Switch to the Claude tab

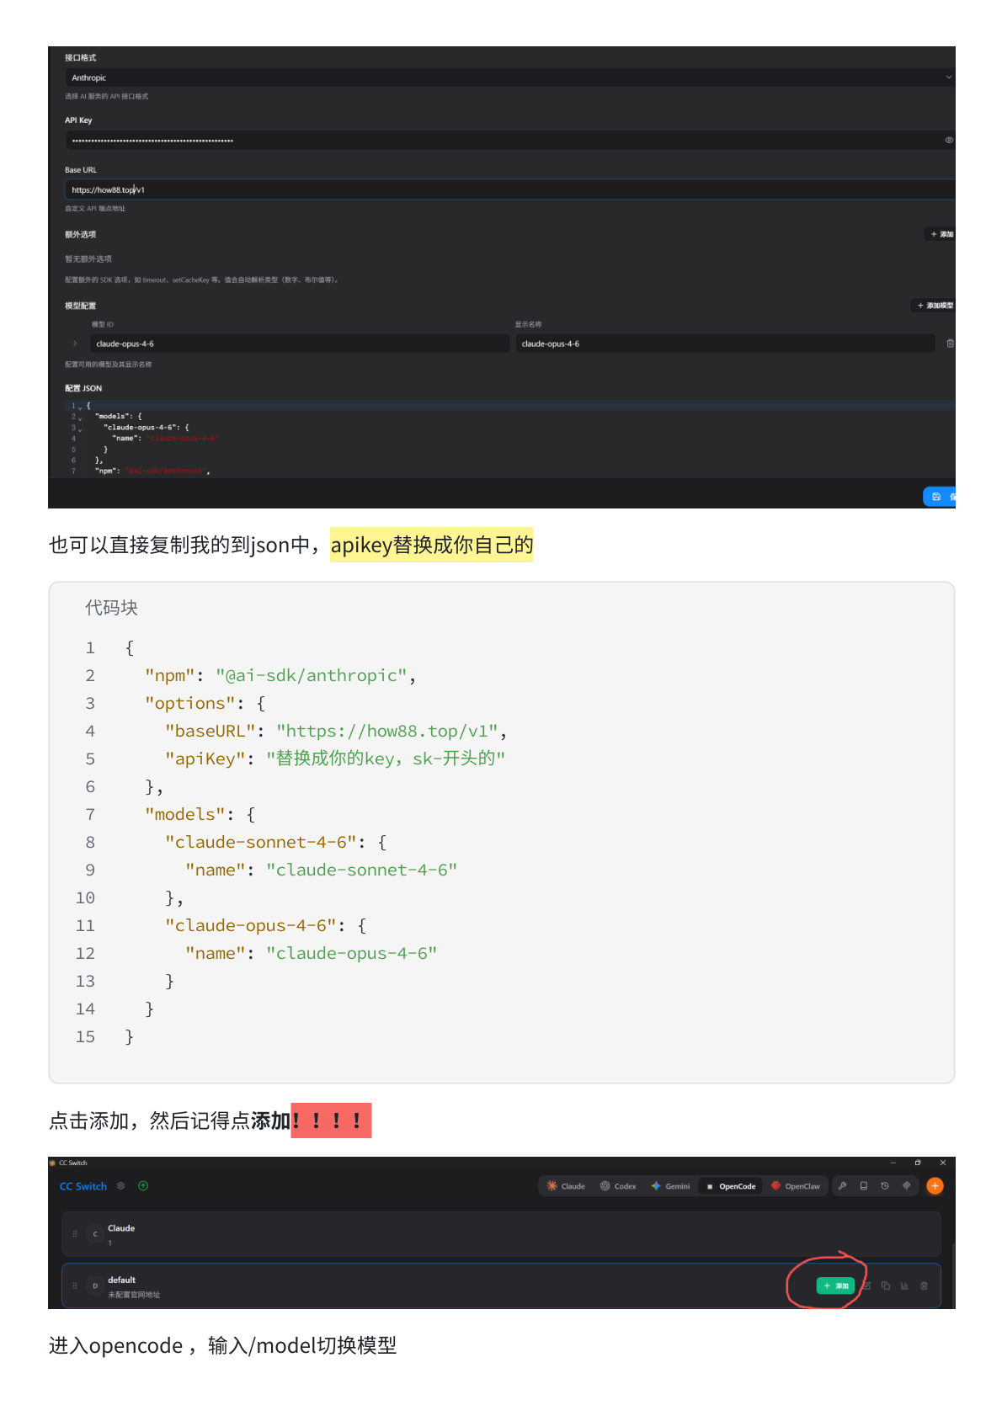(566, 1186)
